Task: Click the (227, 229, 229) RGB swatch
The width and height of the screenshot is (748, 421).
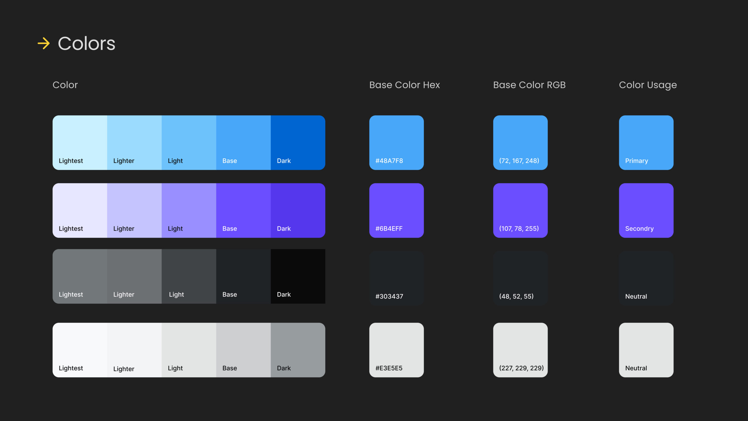Action: coord(520,350)
